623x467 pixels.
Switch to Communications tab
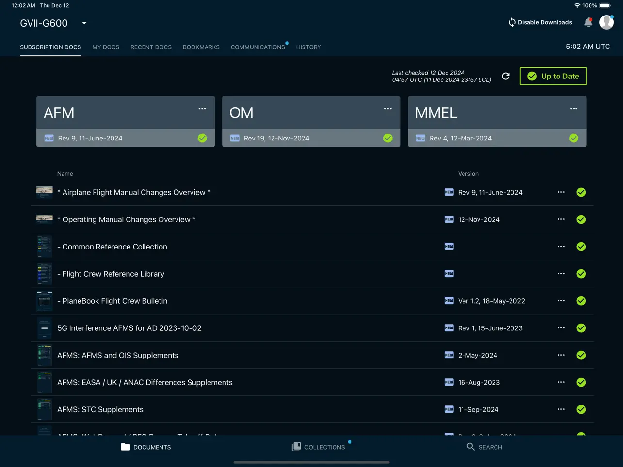(258, 47)
